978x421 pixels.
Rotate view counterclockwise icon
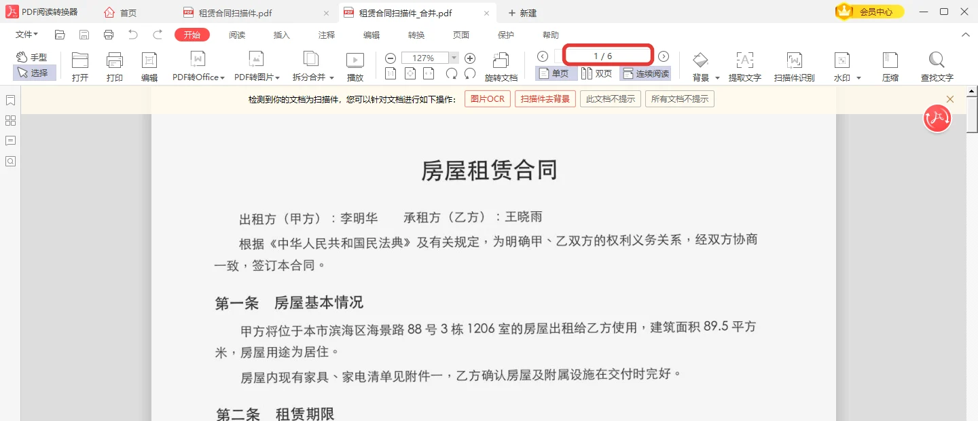click(x=470, y=73)
